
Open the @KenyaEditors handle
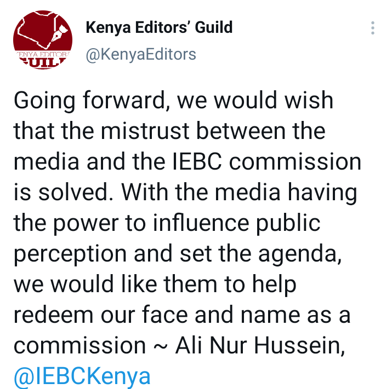141,54
